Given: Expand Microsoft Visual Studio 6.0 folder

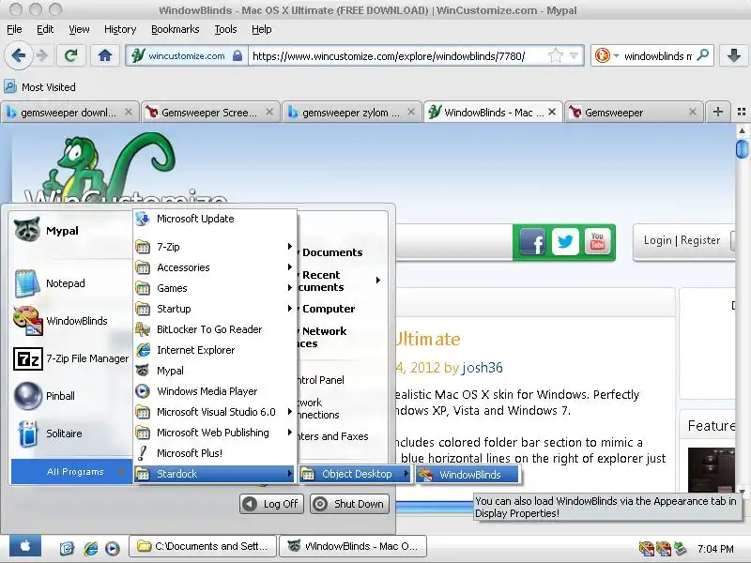Looking at the screenshot, I should [215, 412].
